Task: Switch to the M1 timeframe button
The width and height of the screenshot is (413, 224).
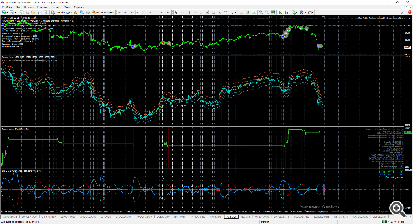Action: pos(120,12)
